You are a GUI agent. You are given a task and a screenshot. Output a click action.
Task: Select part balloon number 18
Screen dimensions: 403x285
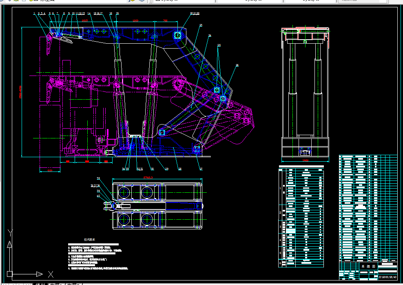click(x=111, y=13)
